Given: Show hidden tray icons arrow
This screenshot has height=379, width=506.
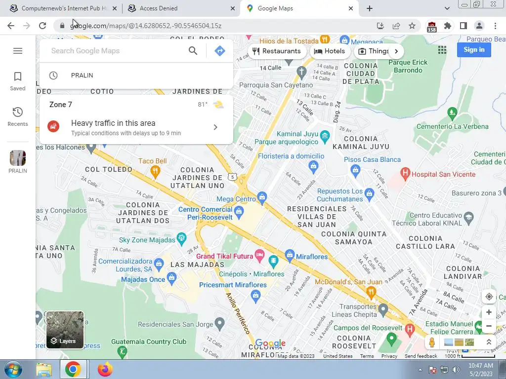Looking at the screenshot, I should pos(420,370).
